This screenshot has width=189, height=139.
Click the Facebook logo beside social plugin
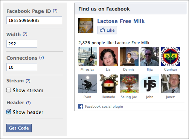81,107
